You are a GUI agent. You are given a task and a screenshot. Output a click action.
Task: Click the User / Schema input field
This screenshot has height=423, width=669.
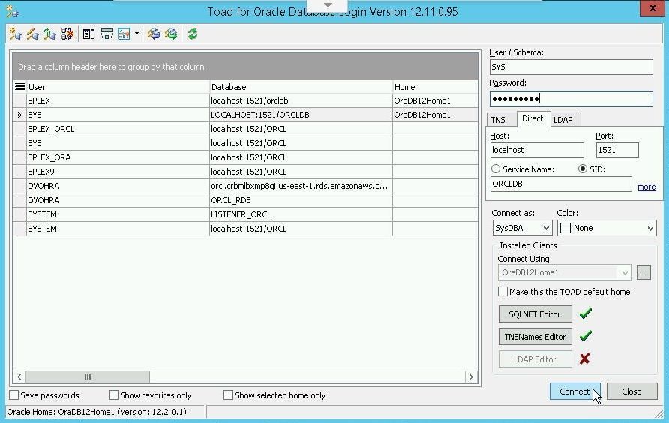tap(571, 67)
